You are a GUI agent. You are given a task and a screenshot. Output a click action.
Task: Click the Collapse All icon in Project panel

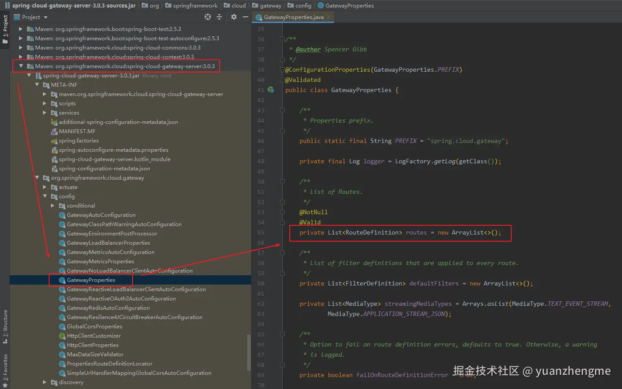[219, 17]
